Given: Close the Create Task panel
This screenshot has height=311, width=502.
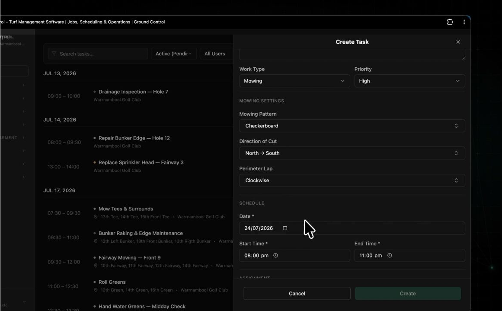Looking at the screenshot, I should (458, 42).
